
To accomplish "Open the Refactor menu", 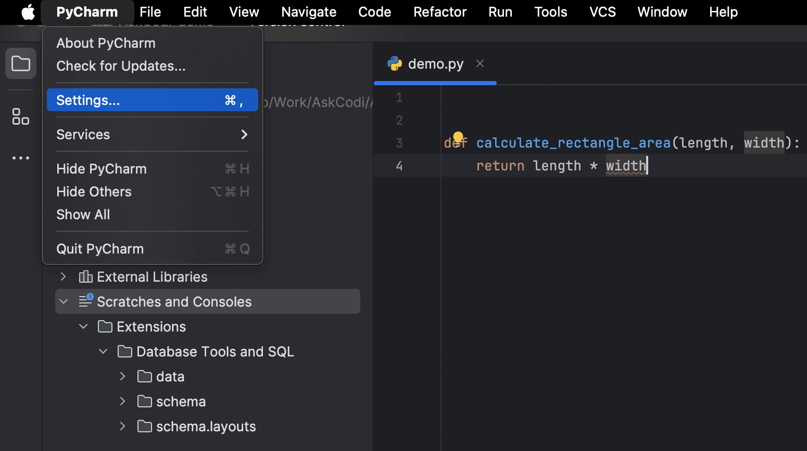I will 440,12.
